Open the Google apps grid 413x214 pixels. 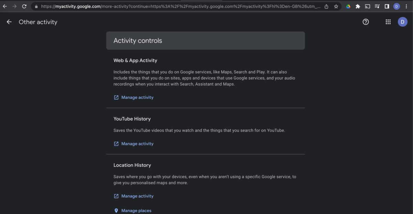coord(388,22)
